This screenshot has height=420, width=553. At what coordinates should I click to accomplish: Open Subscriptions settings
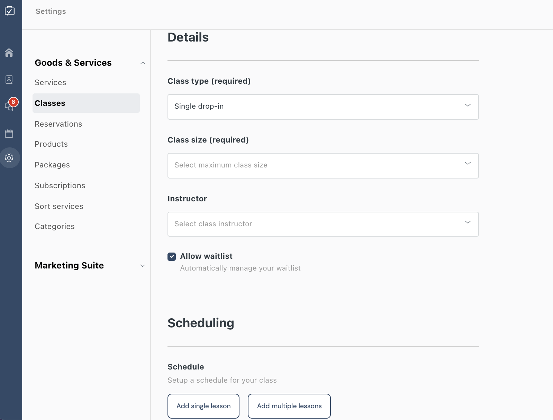pos(60,185)
